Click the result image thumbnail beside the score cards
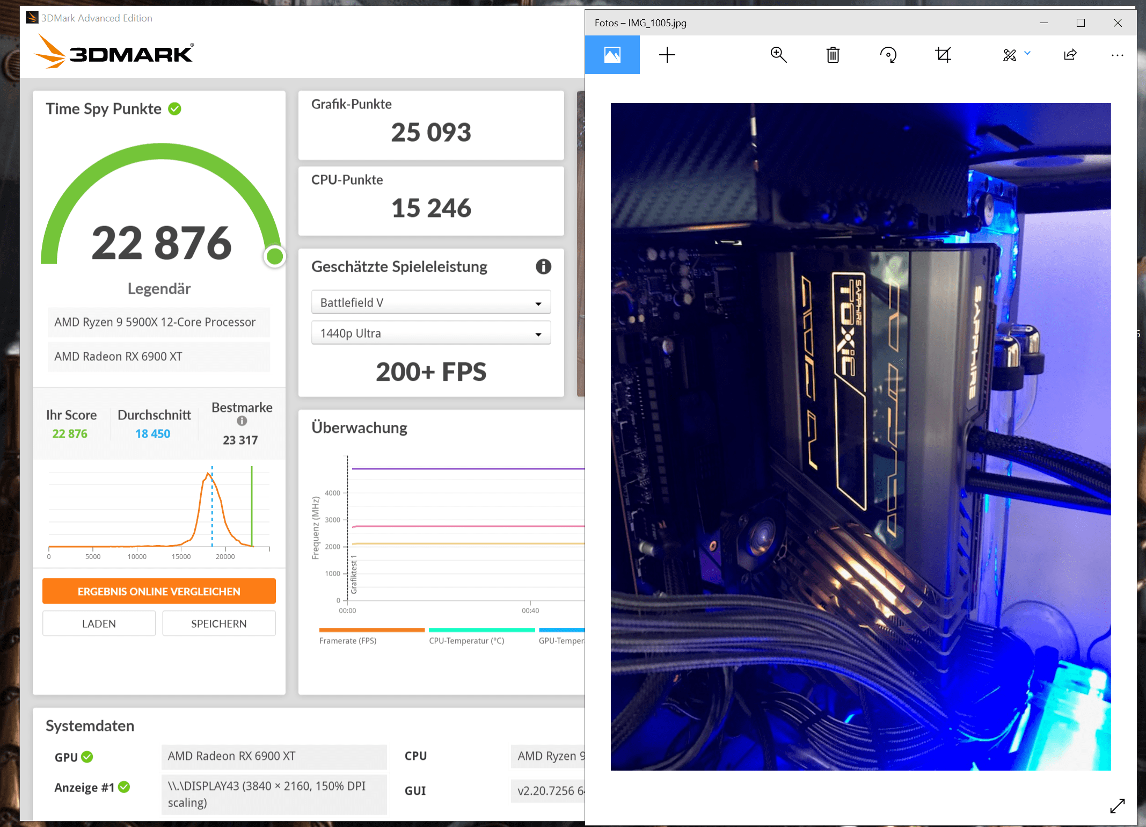 581,243
